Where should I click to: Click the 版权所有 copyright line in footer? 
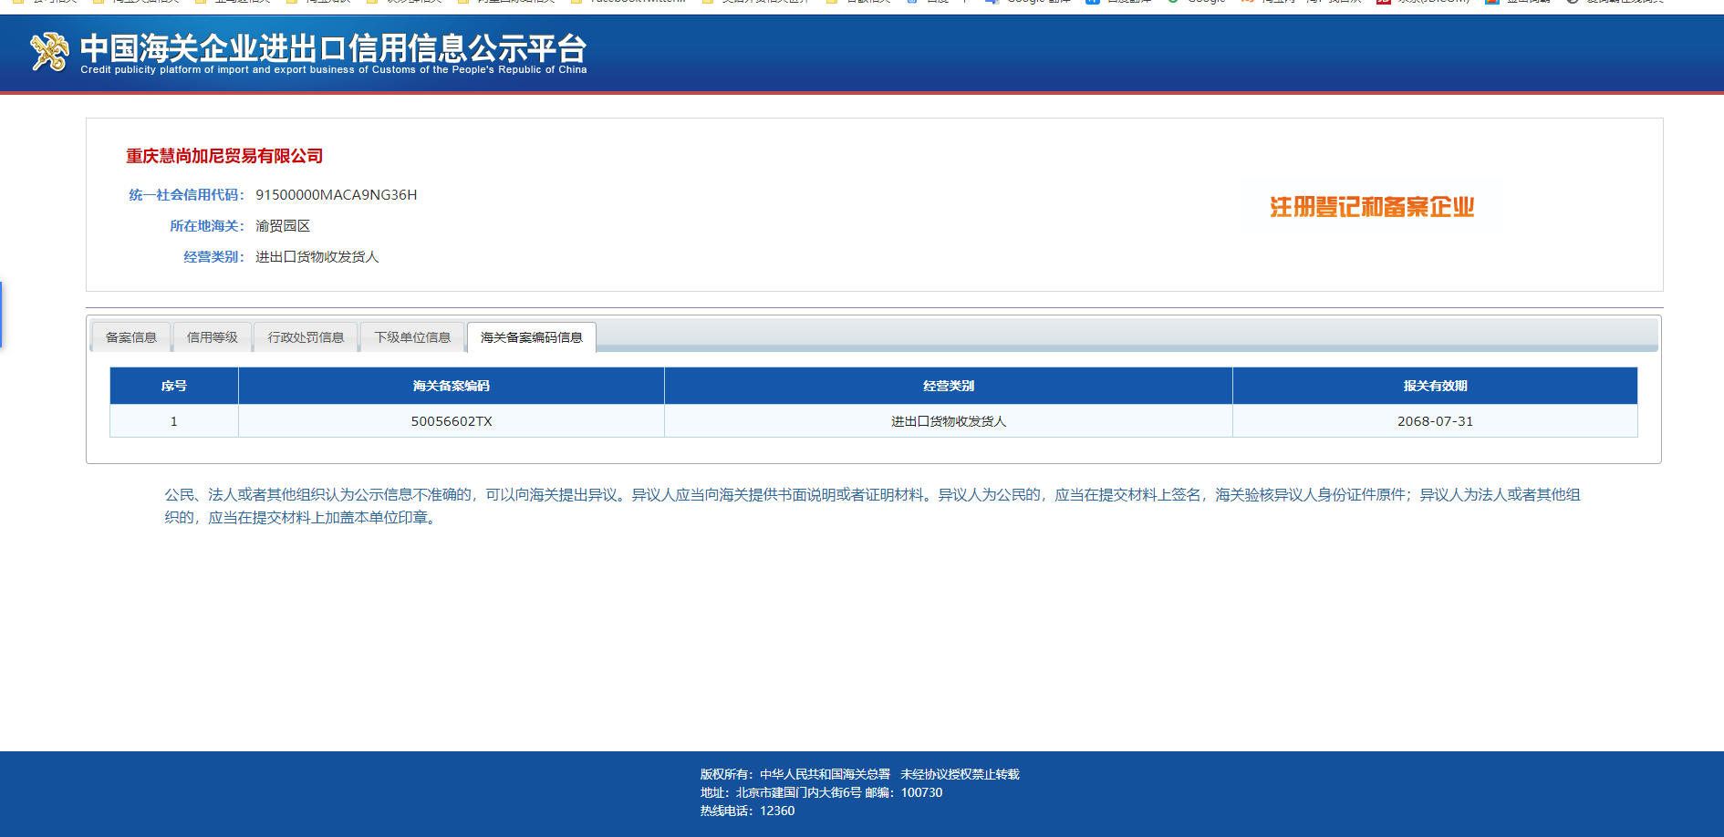(x=860, y=774)
